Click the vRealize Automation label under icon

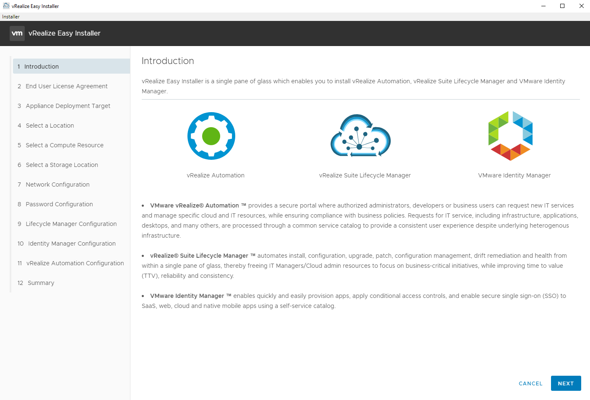tap(216, 175)
